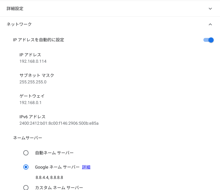Click the ネームサーバー heading

coord(28,138)
